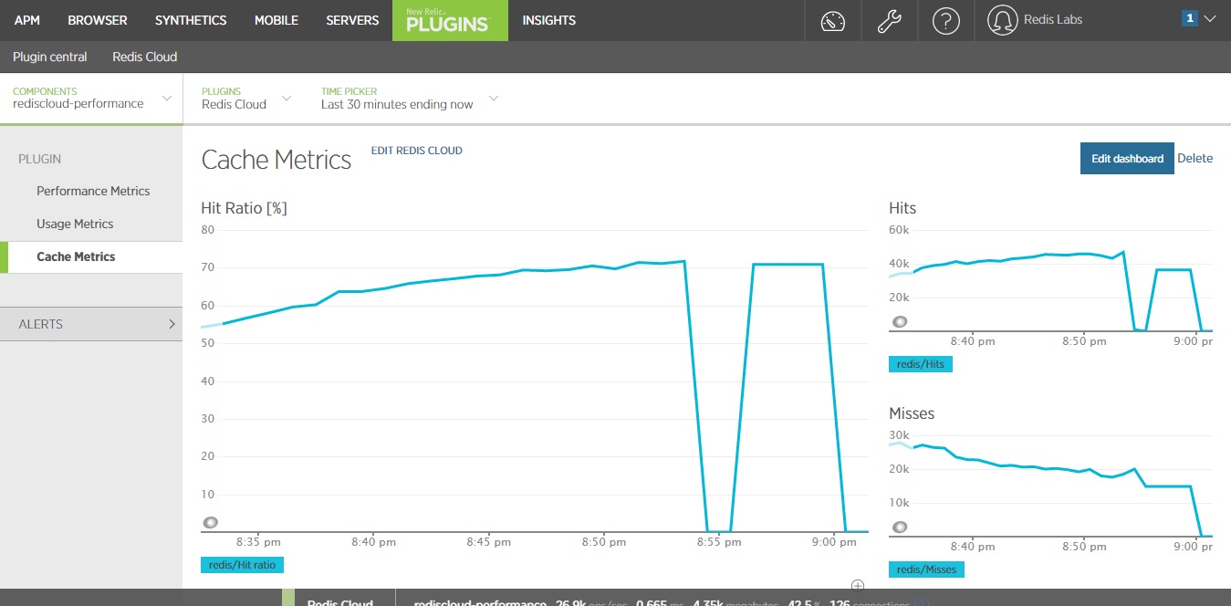Click the gauge status icon in header
Screen dimensions: 1231x606
[x=833, y=21]
